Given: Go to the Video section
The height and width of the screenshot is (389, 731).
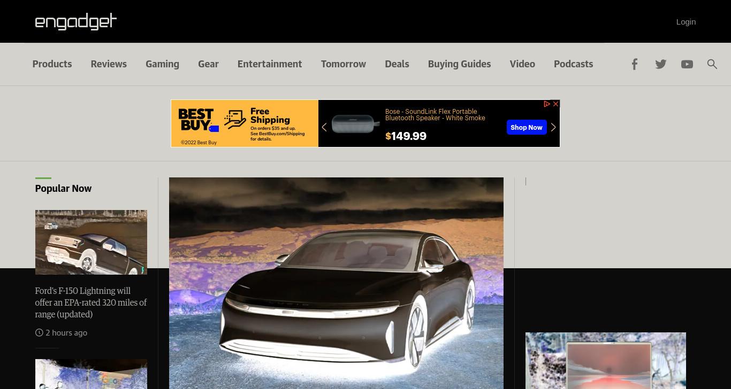Looking at the screenshot, I should coord(522,64).
